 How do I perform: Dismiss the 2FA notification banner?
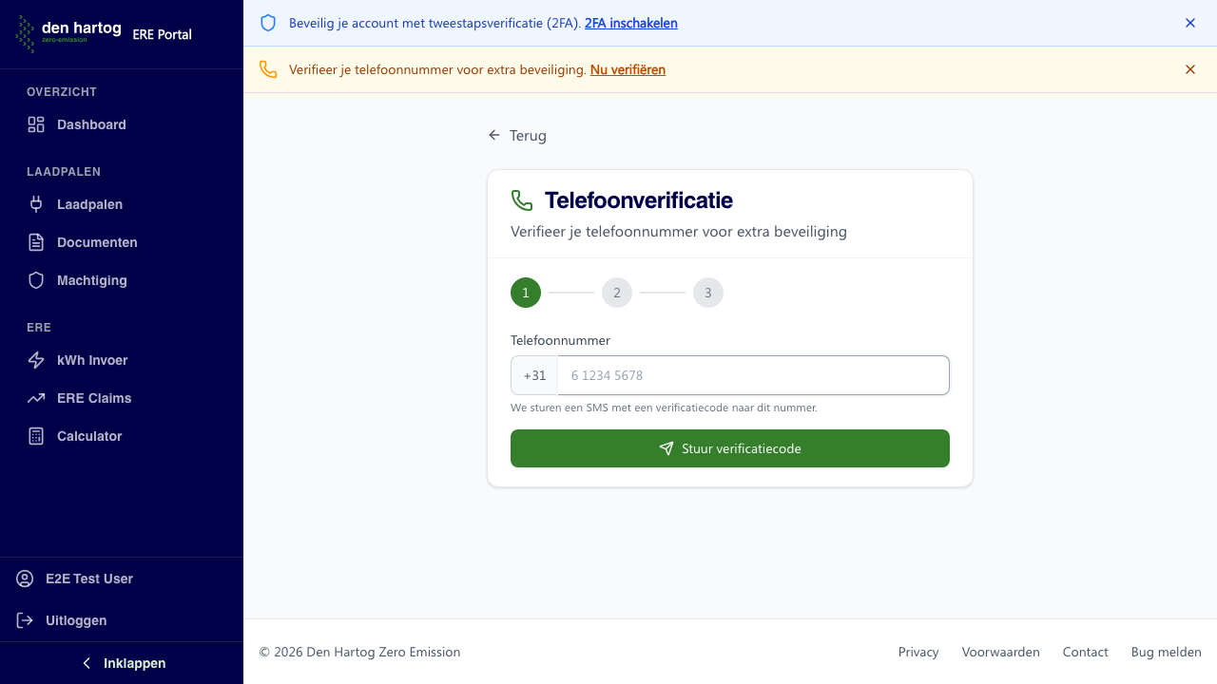pos(1190,23)
